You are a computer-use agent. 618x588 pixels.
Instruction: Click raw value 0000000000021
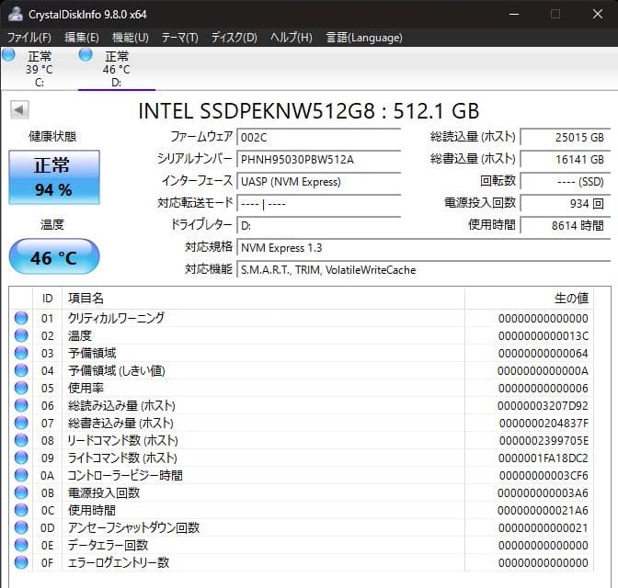tap(544, 528)
